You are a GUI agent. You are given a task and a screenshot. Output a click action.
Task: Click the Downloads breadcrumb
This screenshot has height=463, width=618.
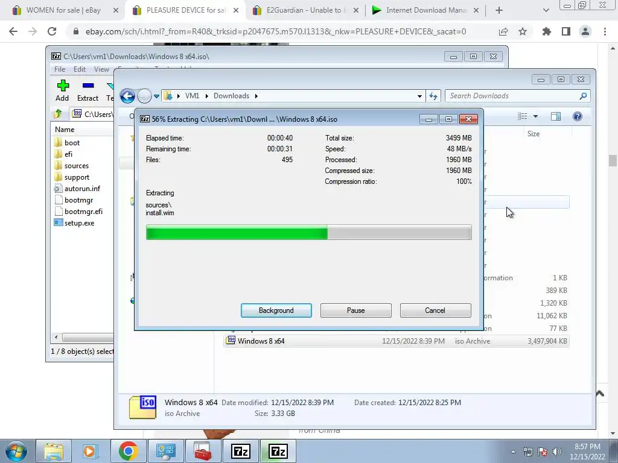coord(231,96)
